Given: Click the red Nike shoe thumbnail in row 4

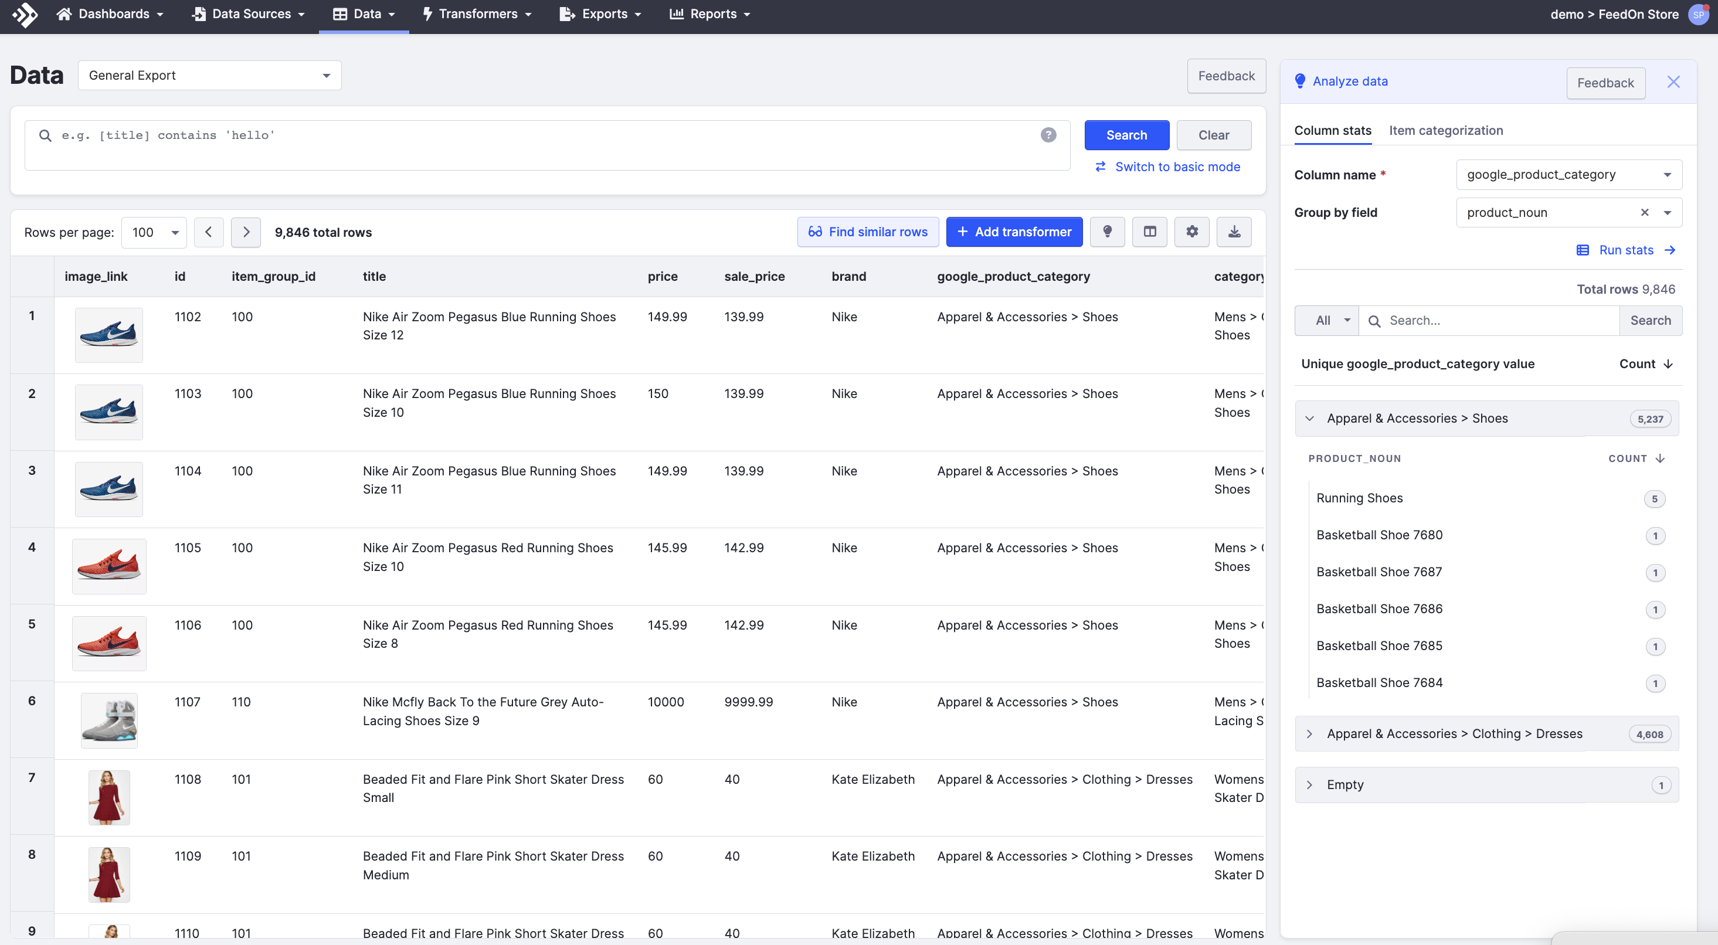Looking at the screenshot, I should 108,566.
